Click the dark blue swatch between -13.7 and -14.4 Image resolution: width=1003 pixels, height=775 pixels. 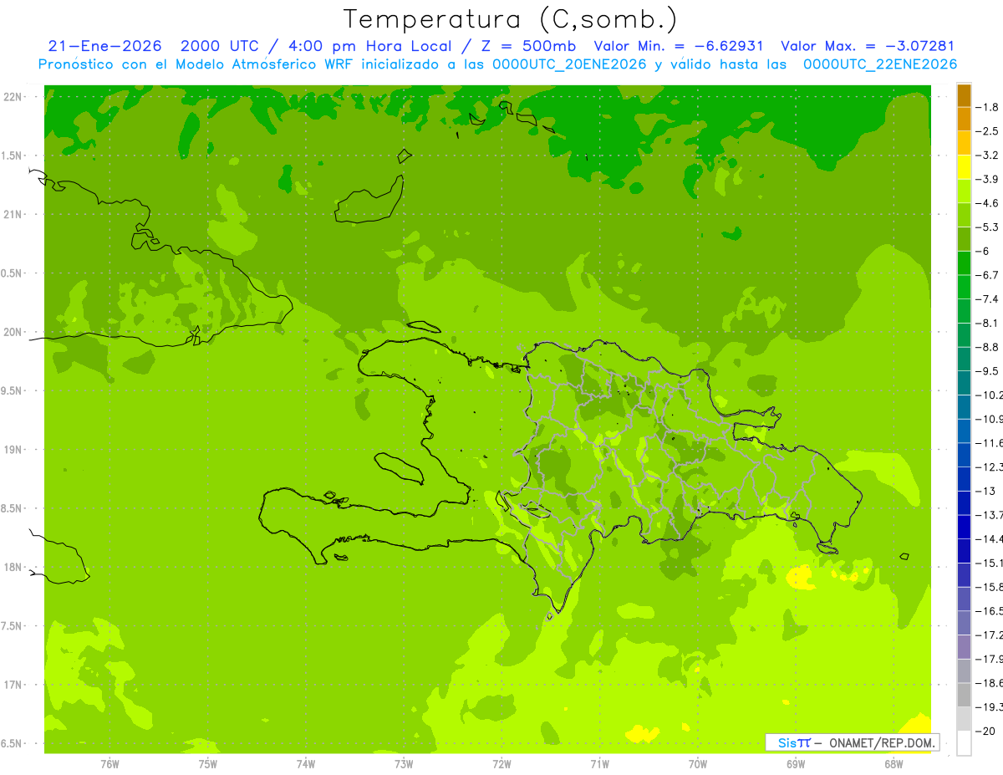pos(964,527)
